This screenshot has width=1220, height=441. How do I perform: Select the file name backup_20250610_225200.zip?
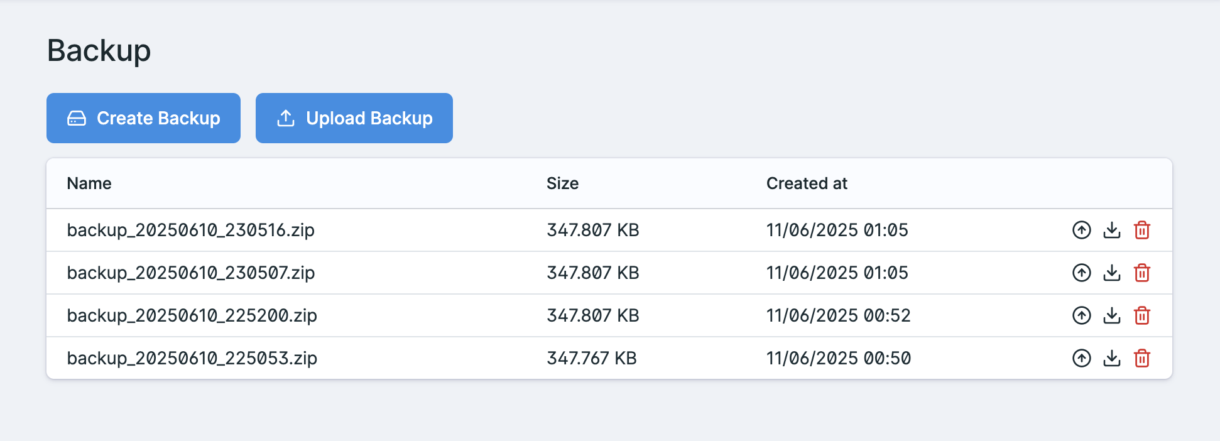point(192,316)
